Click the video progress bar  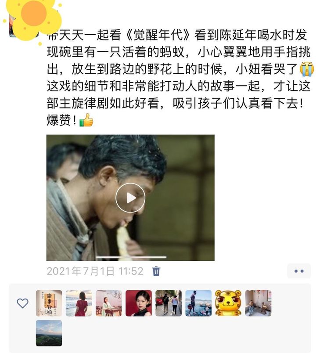pyautogui.click(x=131, y=257)
